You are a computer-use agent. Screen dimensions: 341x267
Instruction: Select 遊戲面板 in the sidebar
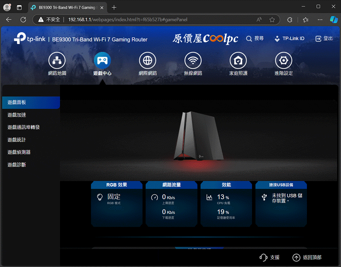click(x=31, y=102)
